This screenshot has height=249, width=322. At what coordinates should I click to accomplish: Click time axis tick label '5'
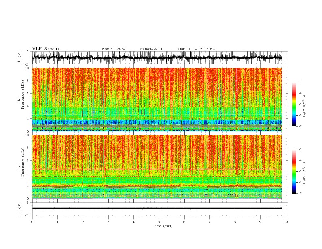point(159,222)
